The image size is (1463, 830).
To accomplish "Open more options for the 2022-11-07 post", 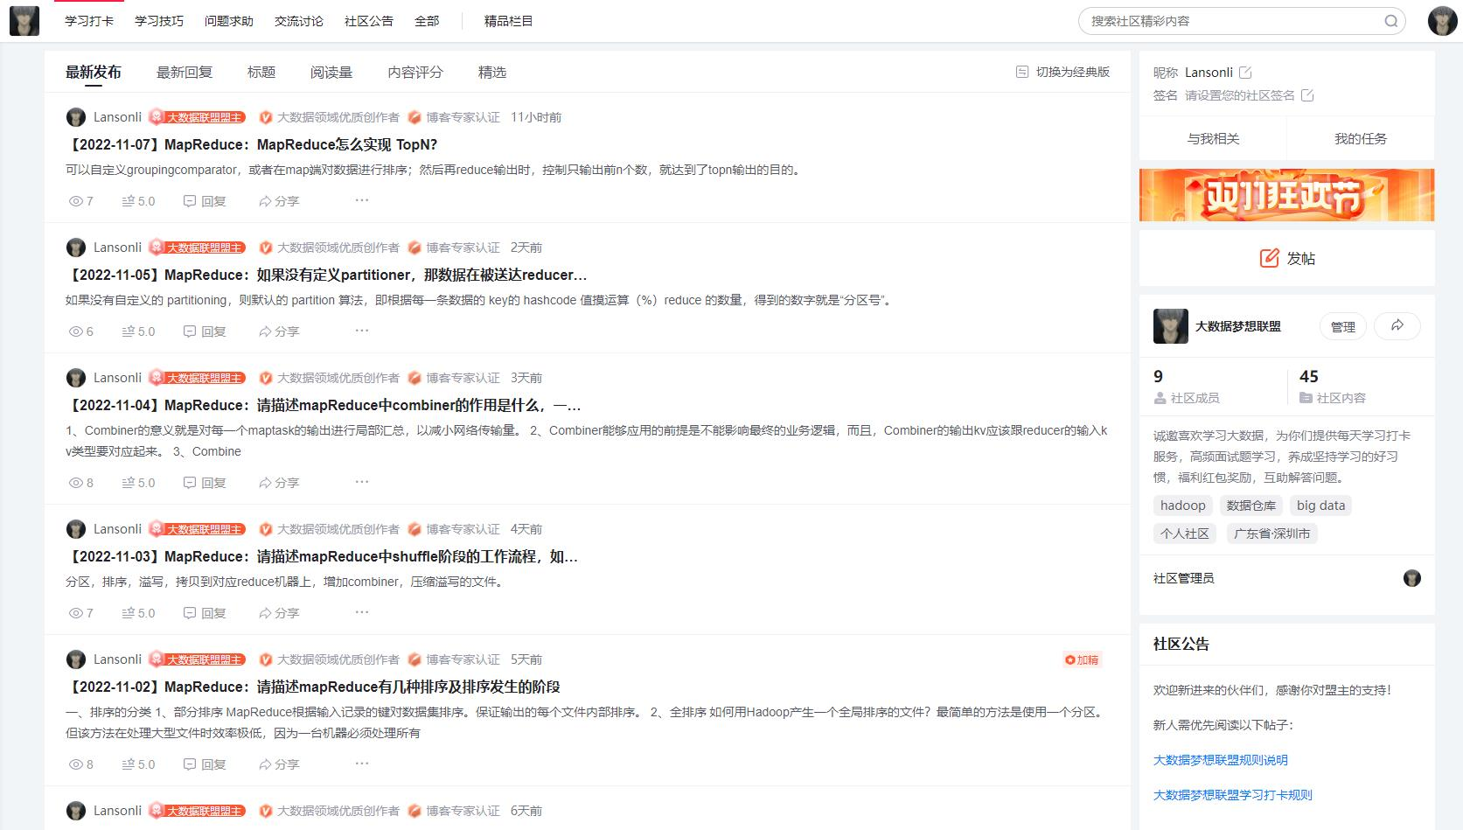I will (362, 200).
